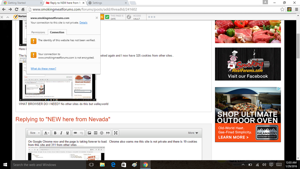Insert an image into the reply
Viewport: 300px width, 169px height.
tap(89, 133)
